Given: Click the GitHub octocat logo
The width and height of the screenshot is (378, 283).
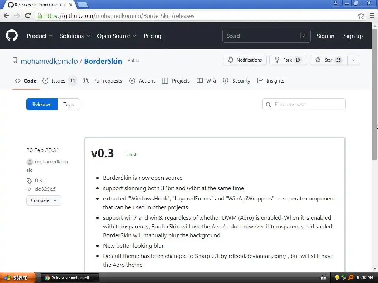Looking at the screenshot, I should pyautogui.click(x=11, y=36).
